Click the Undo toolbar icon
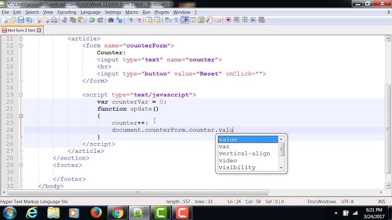 coord(92,20)
